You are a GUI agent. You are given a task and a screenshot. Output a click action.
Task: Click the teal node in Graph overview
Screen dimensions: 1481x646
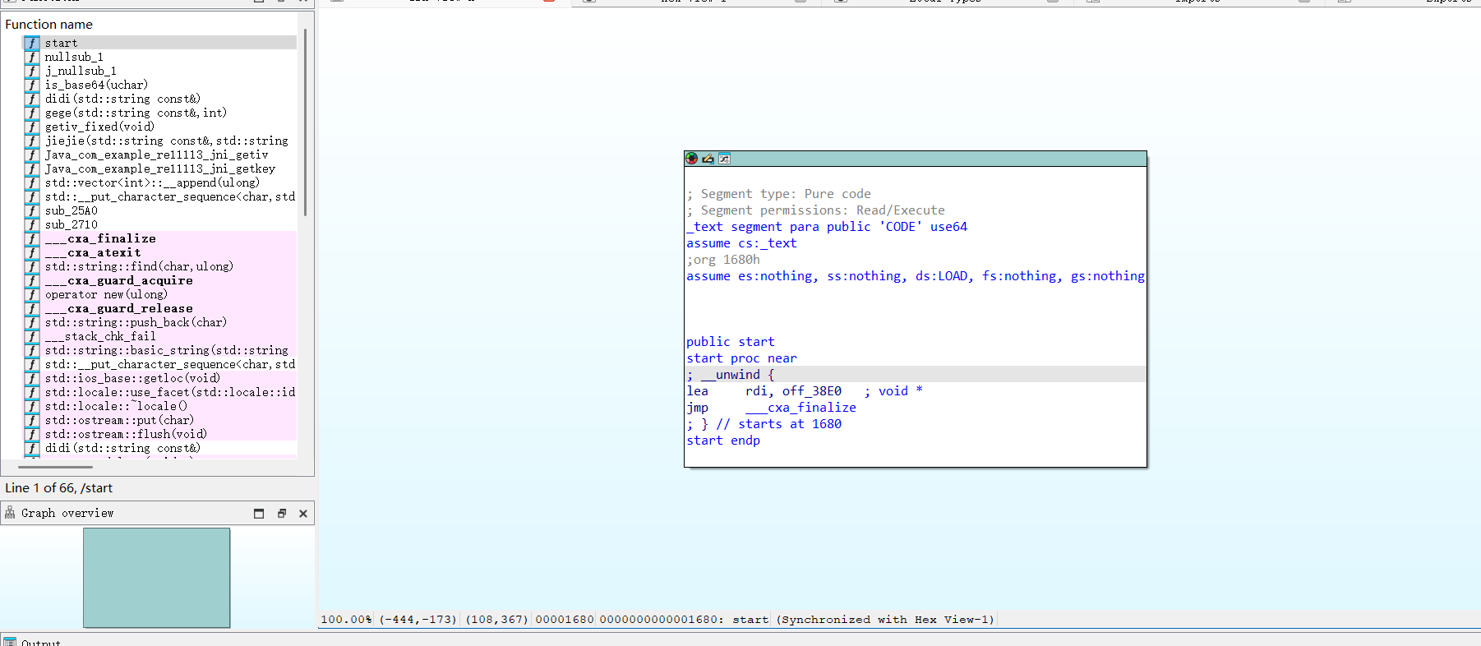pos(156,578)
